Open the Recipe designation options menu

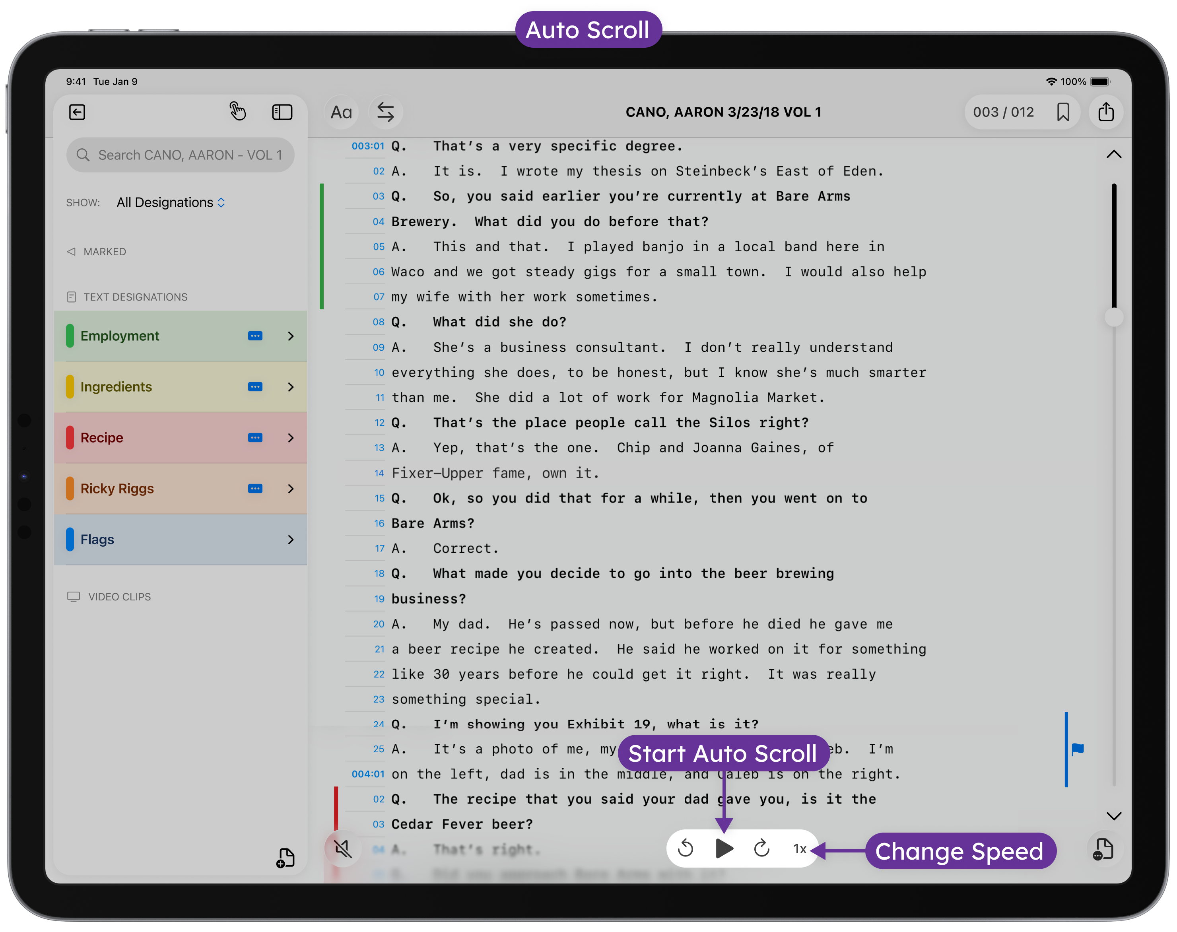click(255, 438)
